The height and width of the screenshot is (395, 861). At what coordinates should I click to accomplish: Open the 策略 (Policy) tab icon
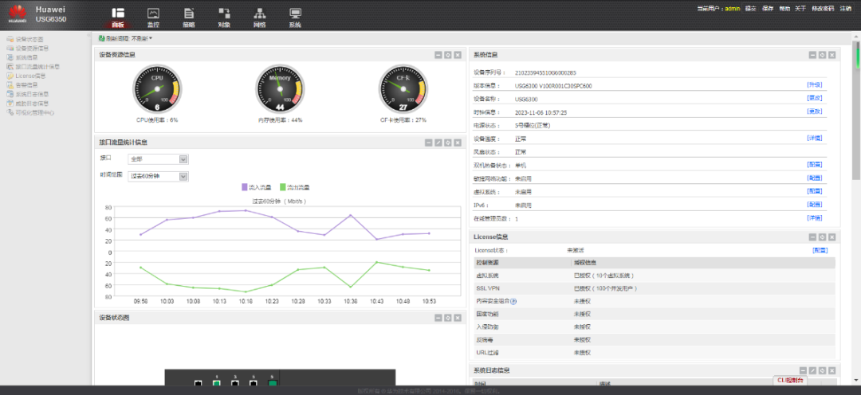(x=188, y=14)
